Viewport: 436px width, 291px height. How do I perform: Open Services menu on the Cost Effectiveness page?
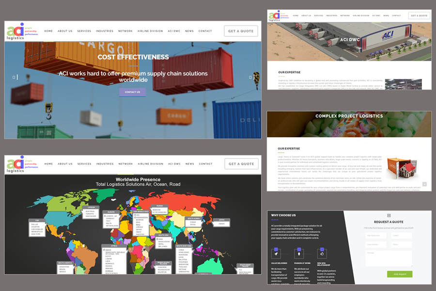tap(84, 31)
